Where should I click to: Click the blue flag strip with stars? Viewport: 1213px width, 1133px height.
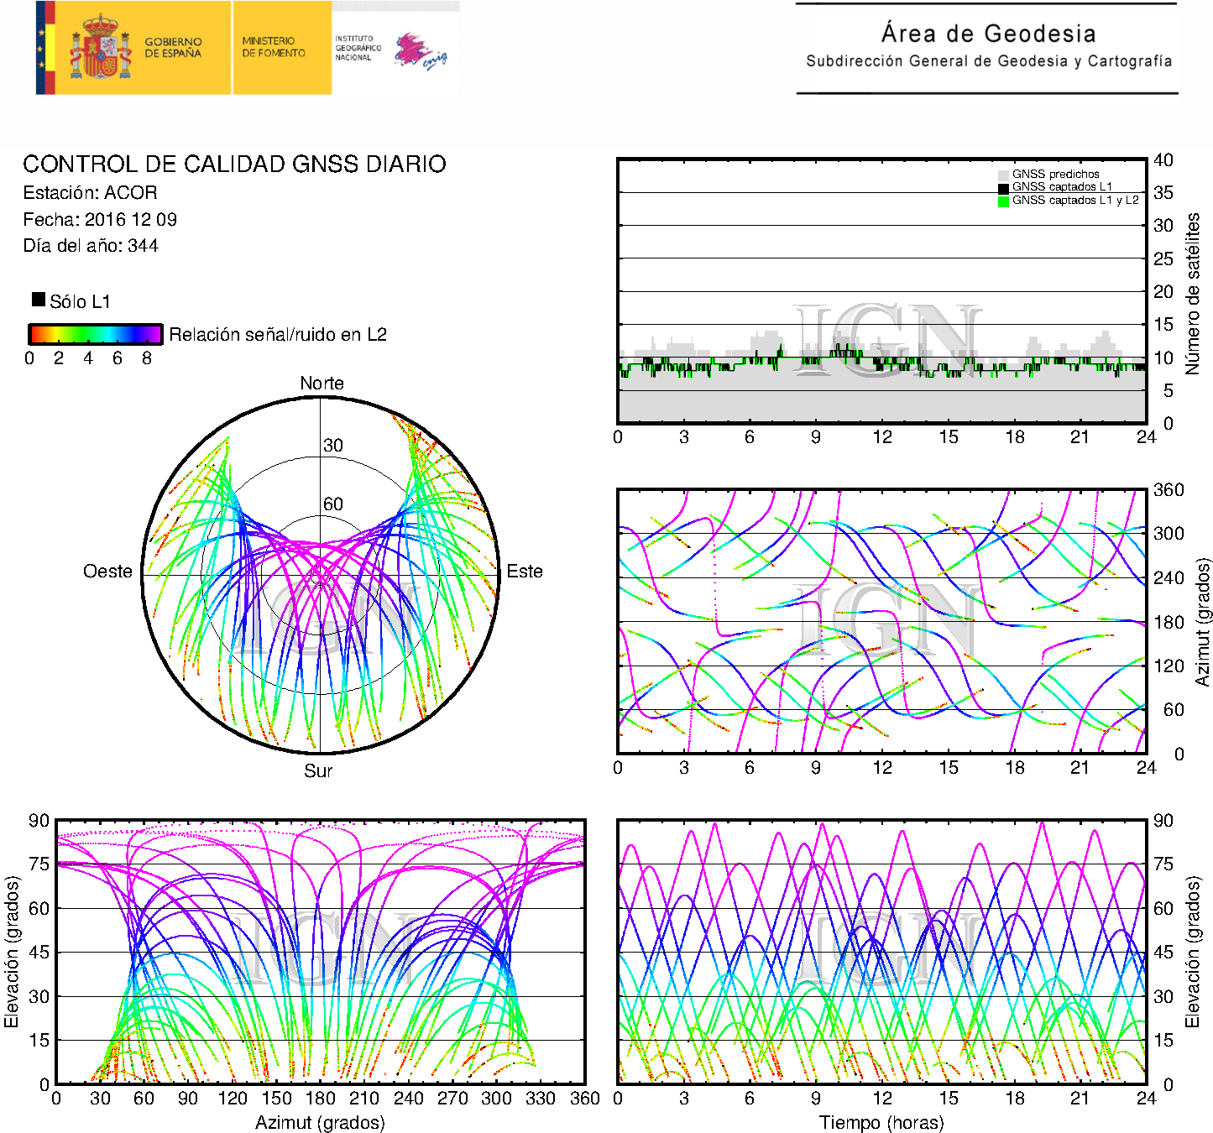40,48
